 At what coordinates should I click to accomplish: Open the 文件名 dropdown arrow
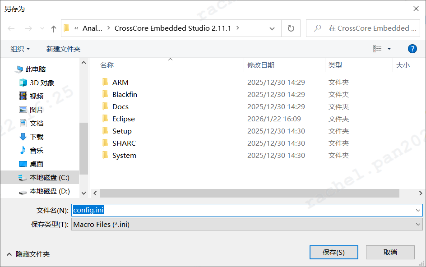[x=418, y=210]
